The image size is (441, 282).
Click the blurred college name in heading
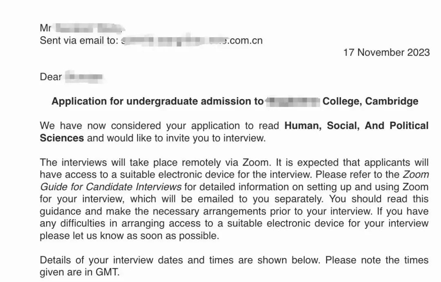pos(293,101)
